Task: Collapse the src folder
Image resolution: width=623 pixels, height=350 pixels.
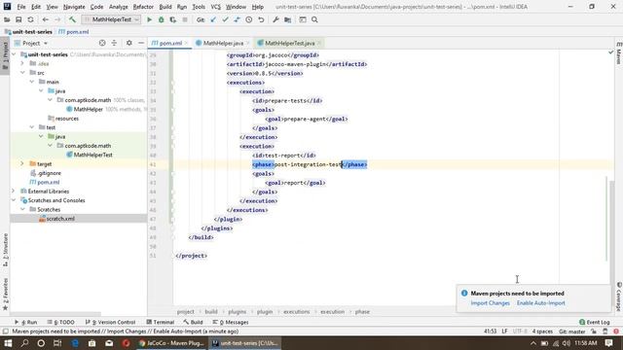Action: pyautogui.click(x=22, y=73)
